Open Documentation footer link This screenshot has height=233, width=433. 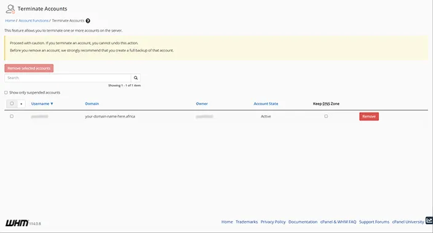pyautogui.click(x=303, y=222)
